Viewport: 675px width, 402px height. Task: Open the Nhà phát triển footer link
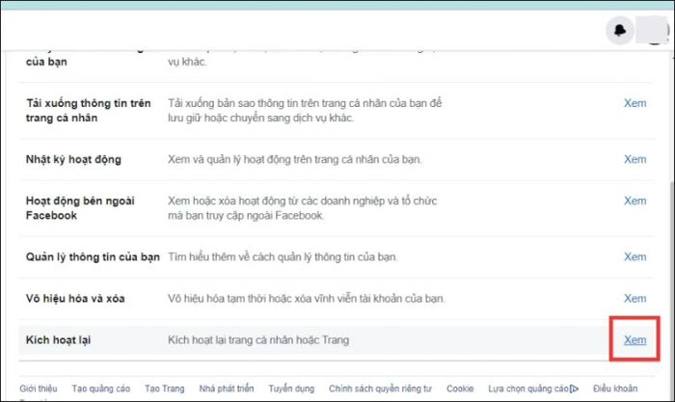click(x=227, y=389)
